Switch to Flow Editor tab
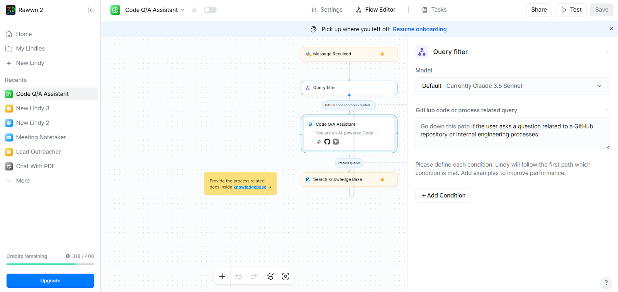Image resolution: width=618 pixels, height=292 pixels. [x=376, y=10]
